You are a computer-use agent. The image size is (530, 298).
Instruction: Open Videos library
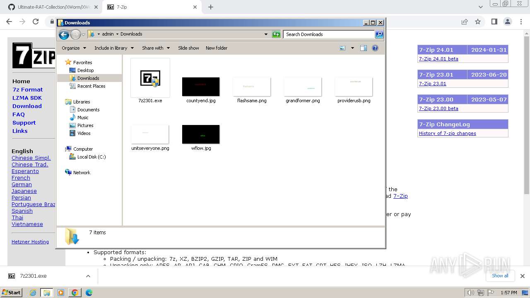tap(84, 133)
